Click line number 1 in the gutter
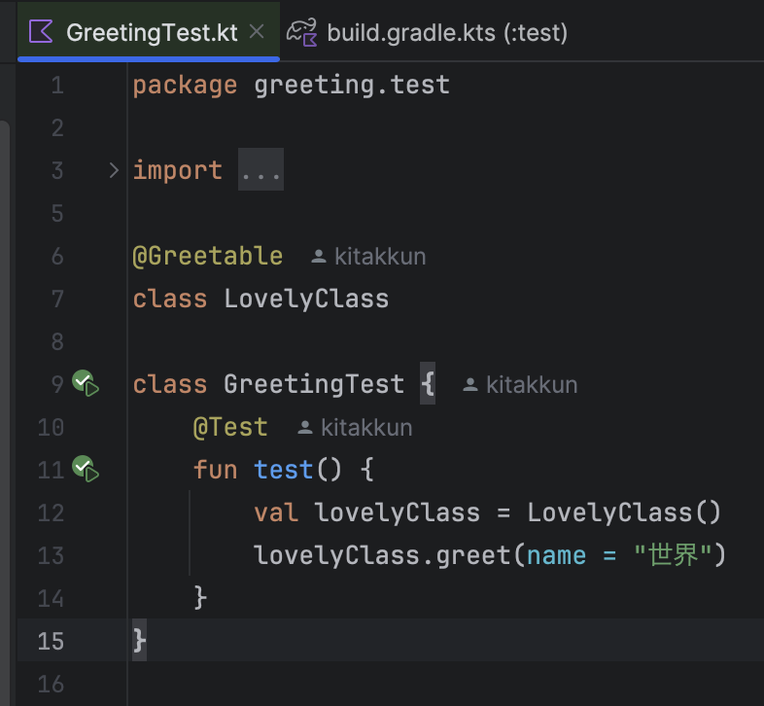The width and height of the screenshot is (764, 706). 57,86
